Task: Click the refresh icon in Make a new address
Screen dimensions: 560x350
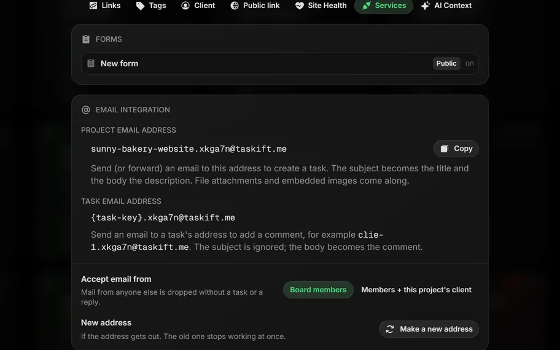Action: 390,329
